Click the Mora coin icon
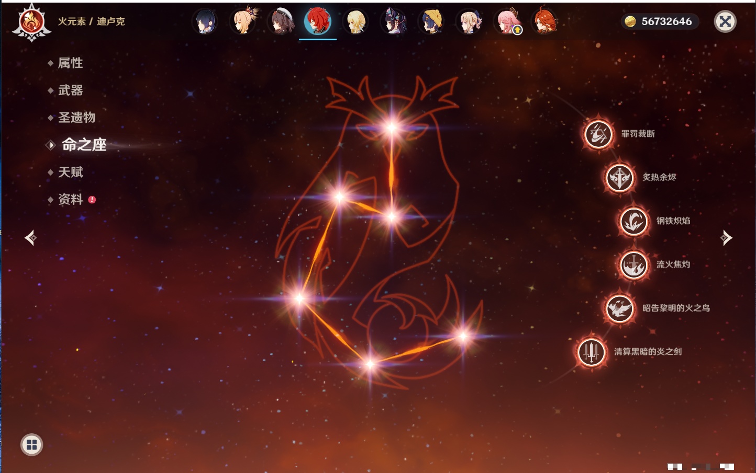The image size is (756, 473). pyautogui.click(x=630, y=21)
